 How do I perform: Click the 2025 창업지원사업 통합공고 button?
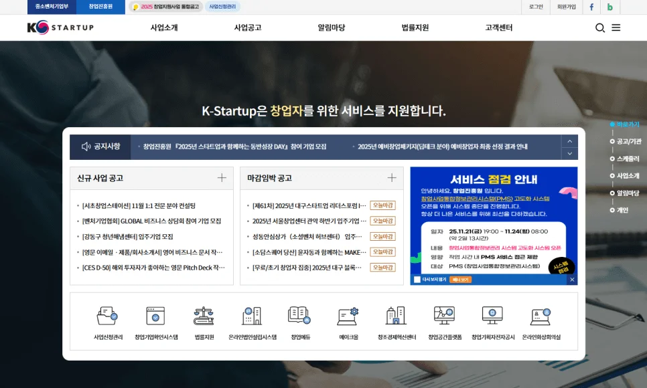click(165, 7)
